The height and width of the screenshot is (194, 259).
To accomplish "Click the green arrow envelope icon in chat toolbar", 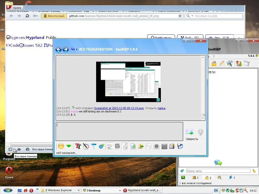I will click(x=69, y=146).
